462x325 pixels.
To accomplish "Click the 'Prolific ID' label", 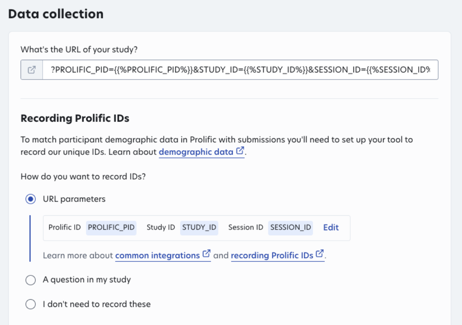I will pyautogui.click(x=64, y=228).
